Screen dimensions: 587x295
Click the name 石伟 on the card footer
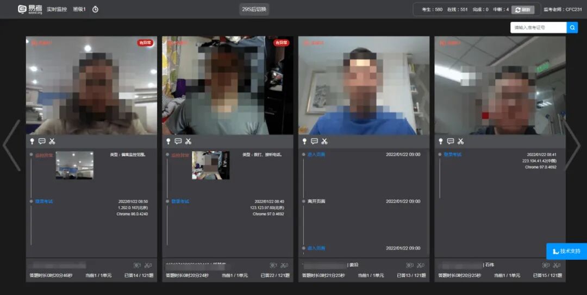pos(490,265)
